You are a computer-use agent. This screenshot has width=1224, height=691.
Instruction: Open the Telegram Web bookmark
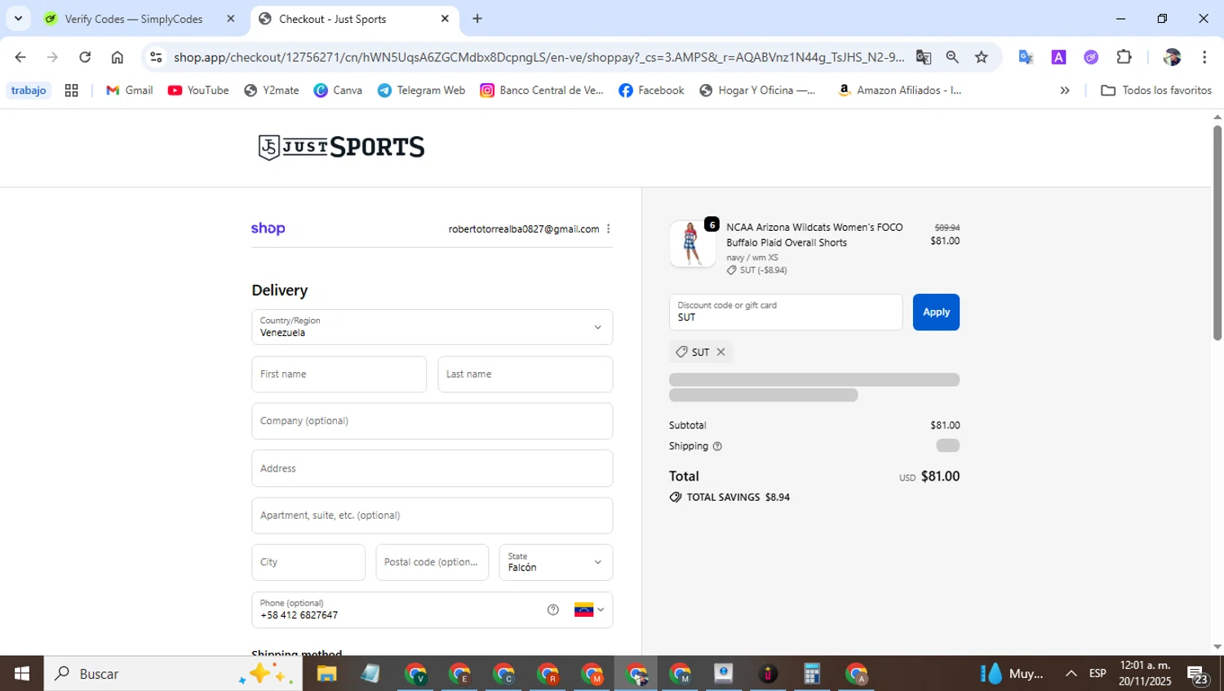coord(421,91)
